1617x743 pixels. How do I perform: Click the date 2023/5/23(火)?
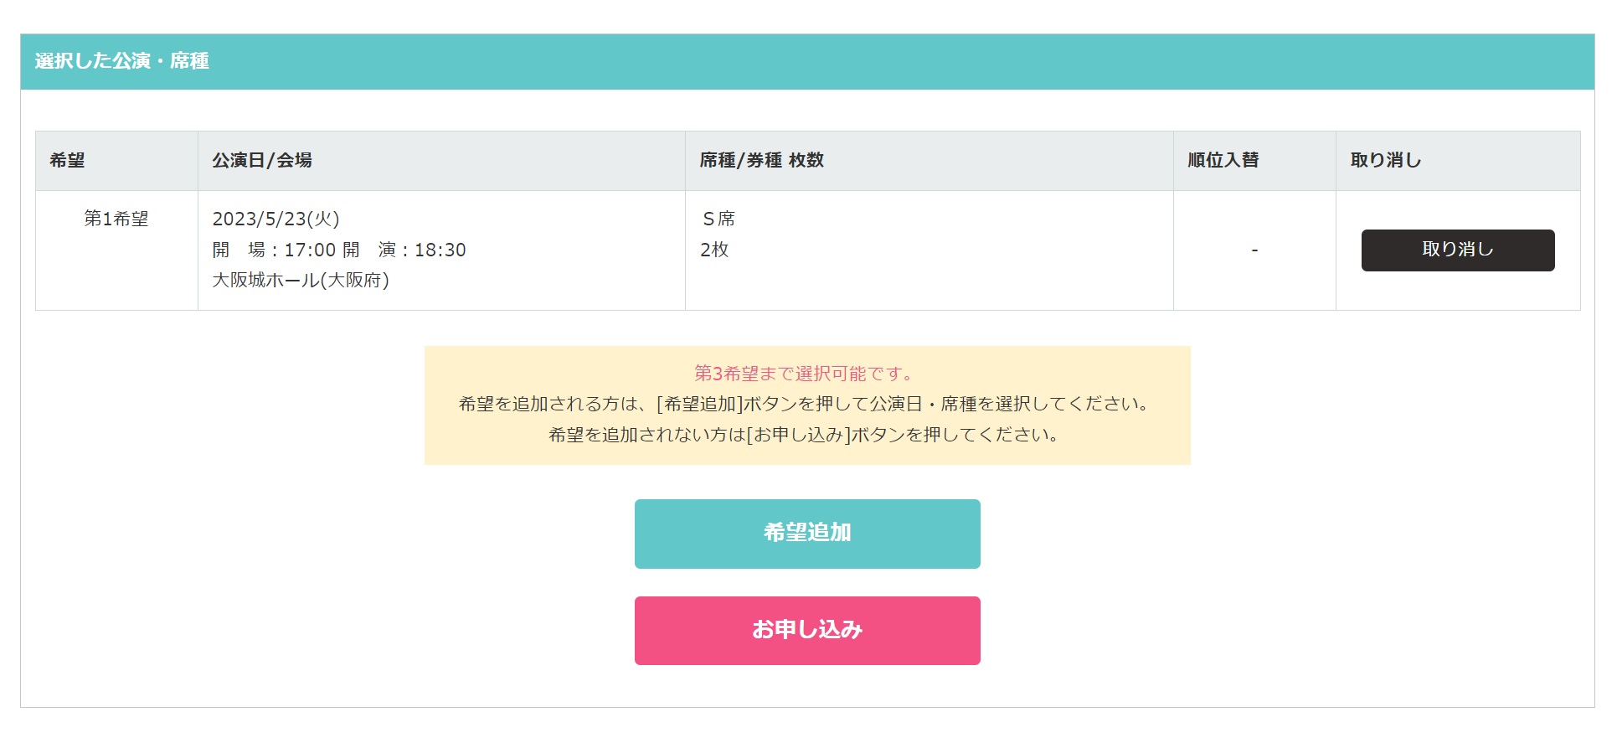[x=276, y=219]
